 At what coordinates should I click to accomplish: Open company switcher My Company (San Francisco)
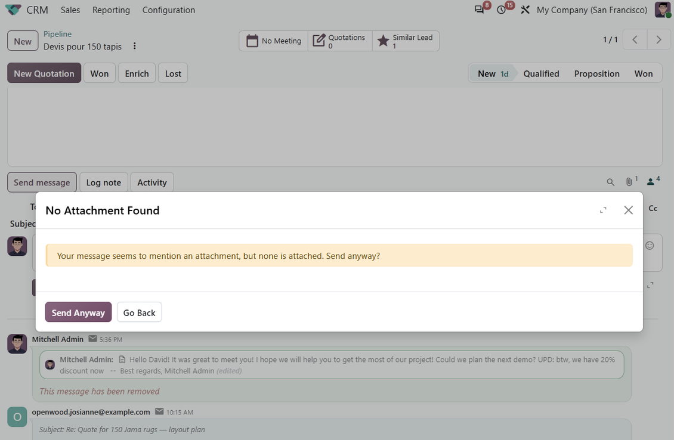592,10
